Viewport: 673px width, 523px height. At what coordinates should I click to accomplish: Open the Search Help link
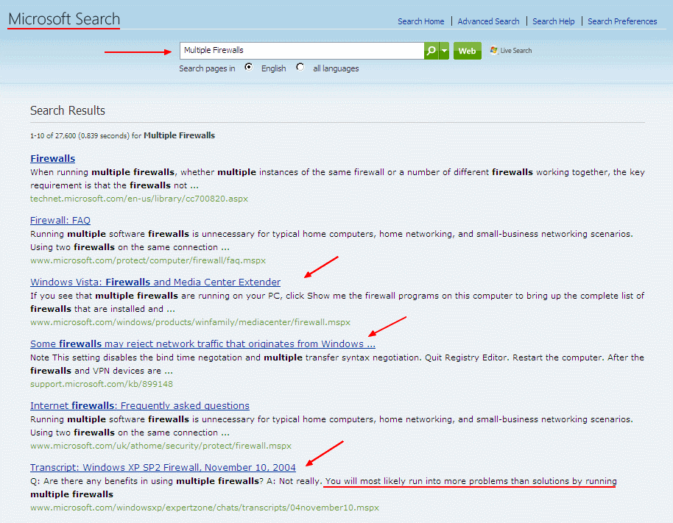553,21
